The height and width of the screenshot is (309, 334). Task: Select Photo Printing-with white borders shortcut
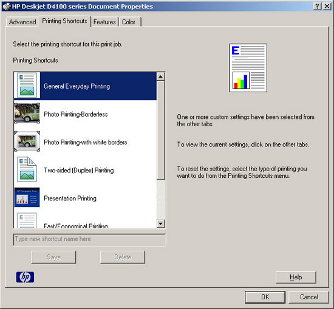coord(85,142)
